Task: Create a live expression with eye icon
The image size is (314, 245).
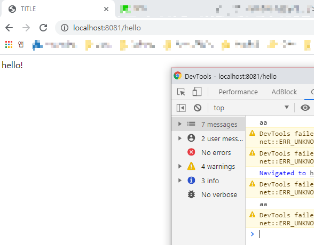Action: pos(305,108)
